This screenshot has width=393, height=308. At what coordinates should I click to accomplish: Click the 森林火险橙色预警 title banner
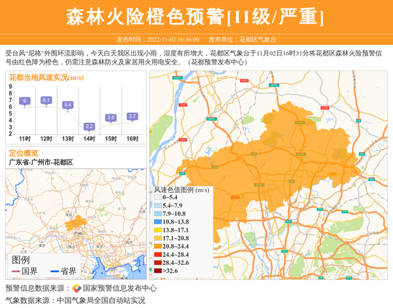pyautogui.click(x=195, y=18)
